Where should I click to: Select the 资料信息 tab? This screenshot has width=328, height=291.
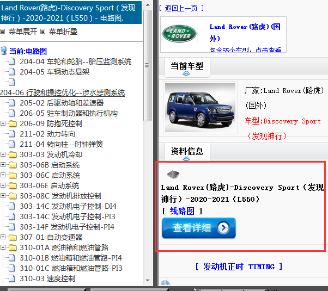click(x=187, y=152)
